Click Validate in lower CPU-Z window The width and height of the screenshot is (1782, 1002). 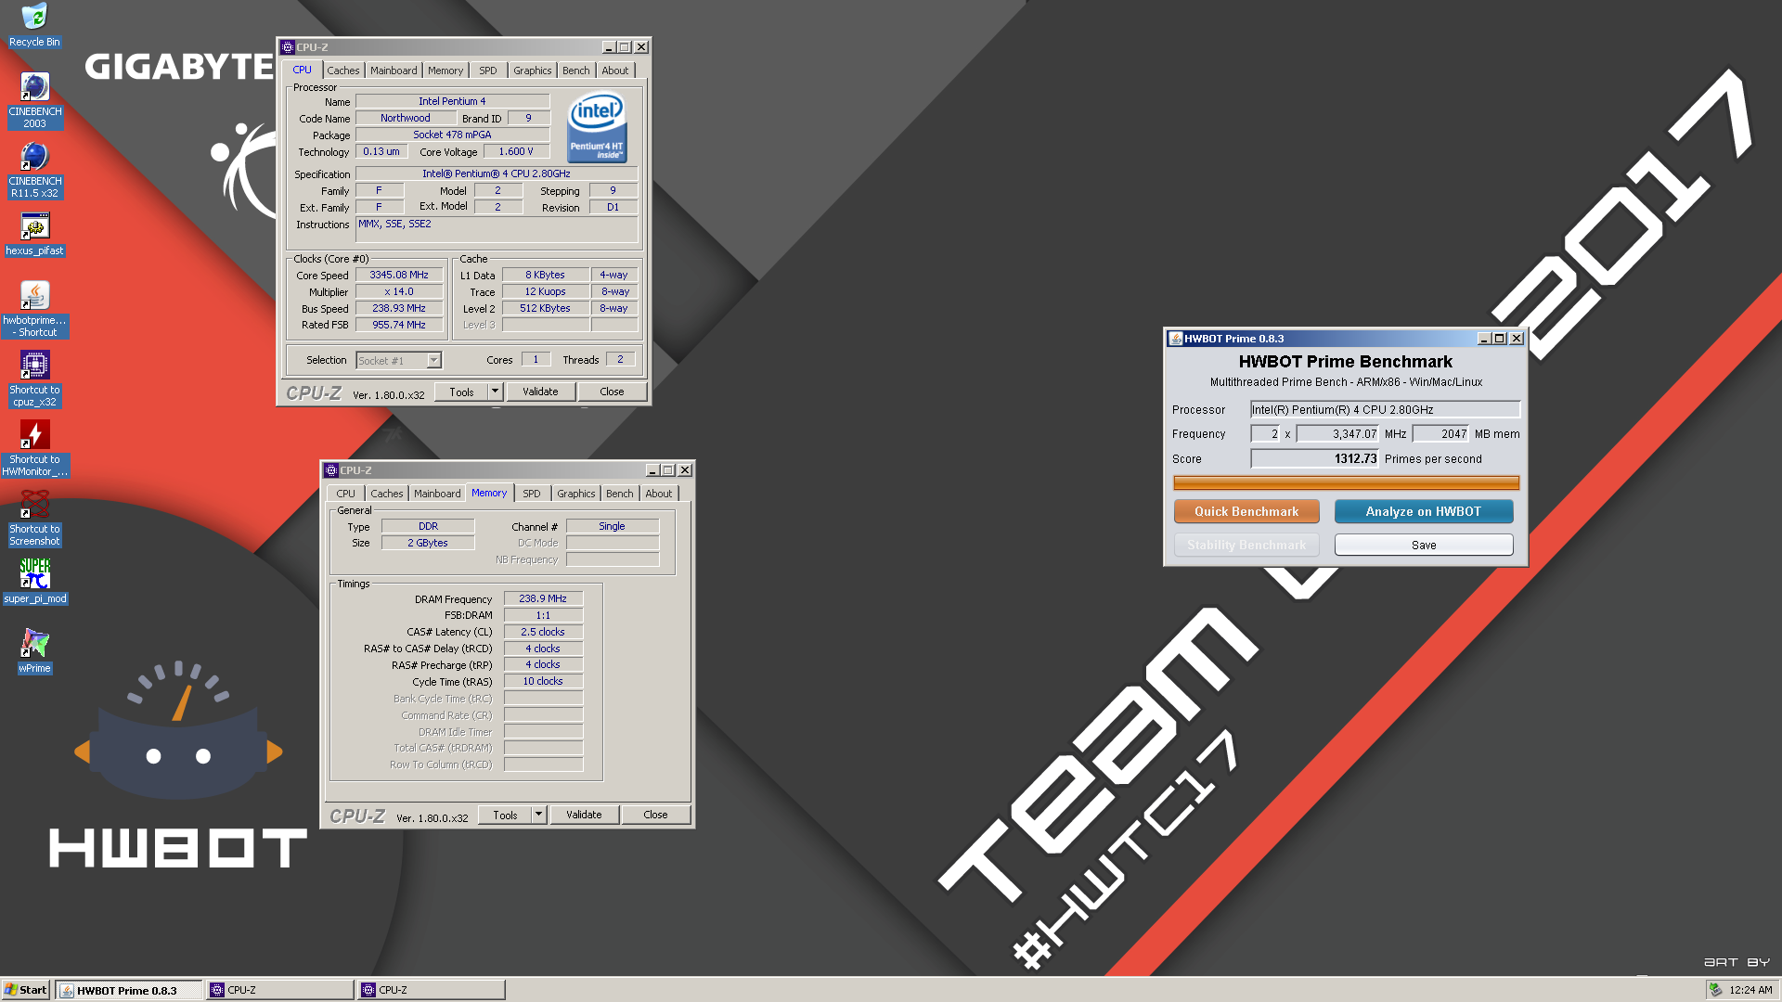coord(584,815)
